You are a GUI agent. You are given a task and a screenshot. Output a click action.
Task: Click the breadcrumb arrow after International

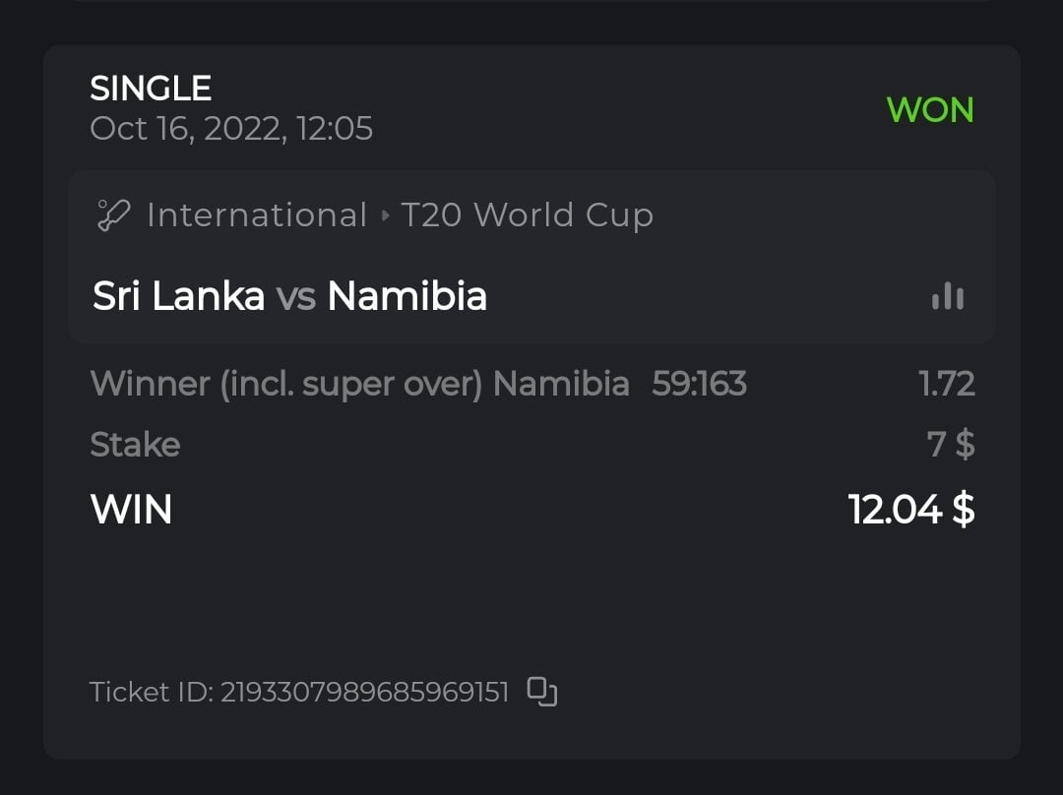click(385, 215)
